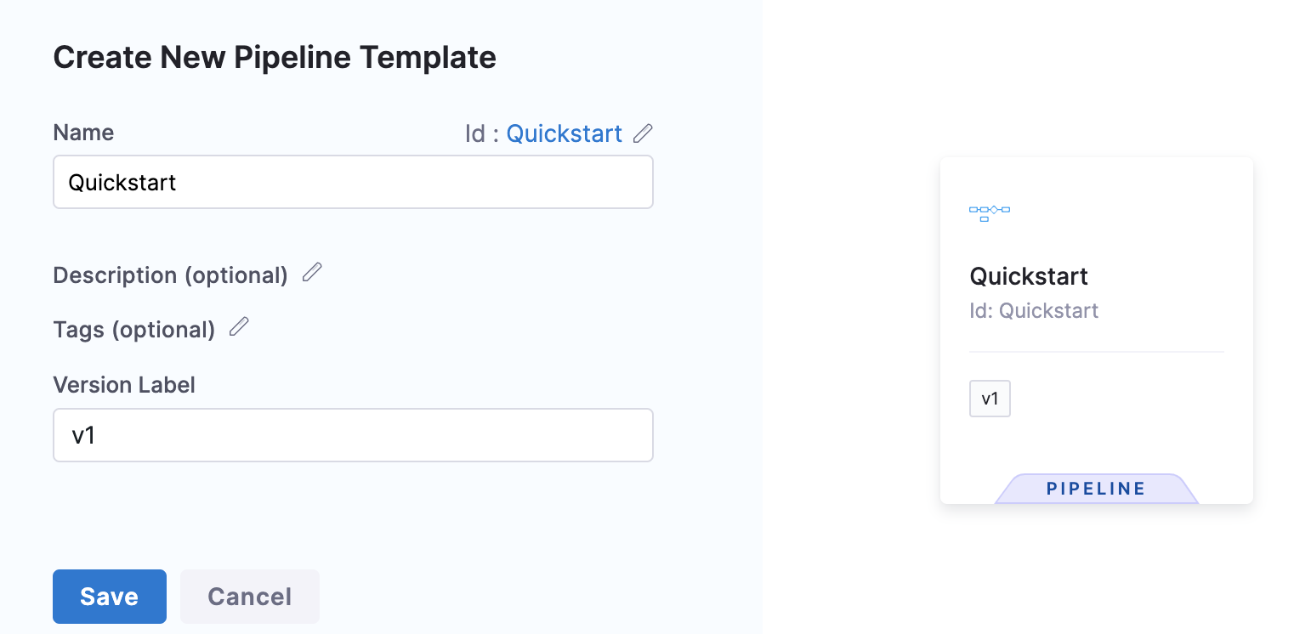Select the v1 version badge on card

tap(990, 399)
